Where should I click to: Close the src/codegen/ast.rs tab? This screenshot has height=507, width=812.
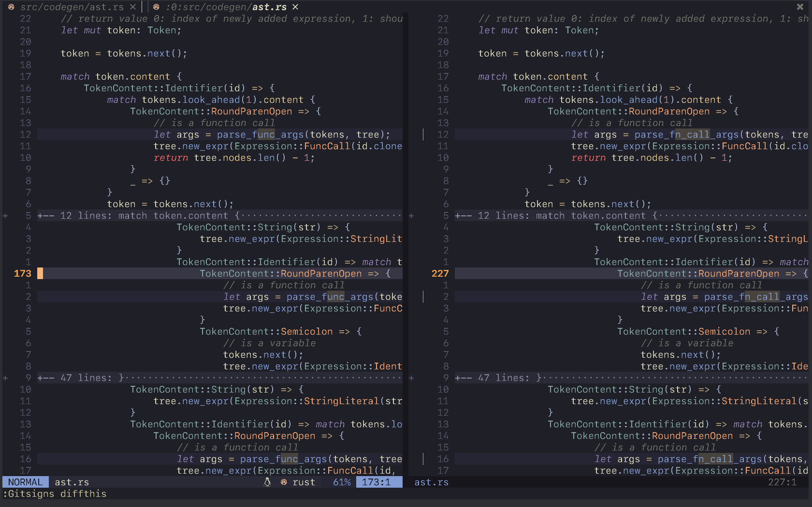pos(133,7)
